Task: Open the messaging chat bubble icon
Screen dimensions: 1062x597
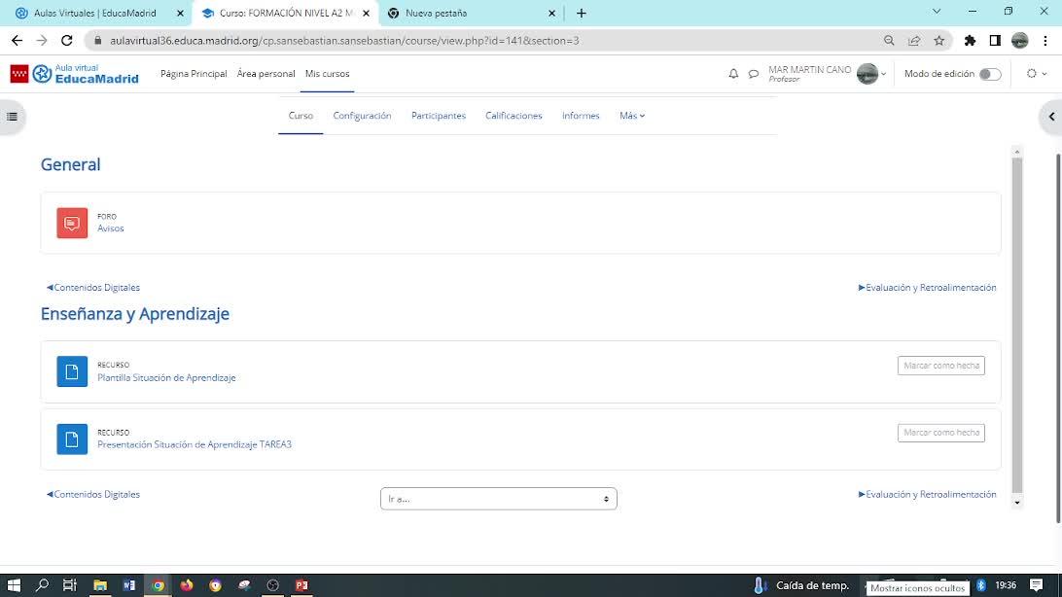Action: [x=753, y=74]
